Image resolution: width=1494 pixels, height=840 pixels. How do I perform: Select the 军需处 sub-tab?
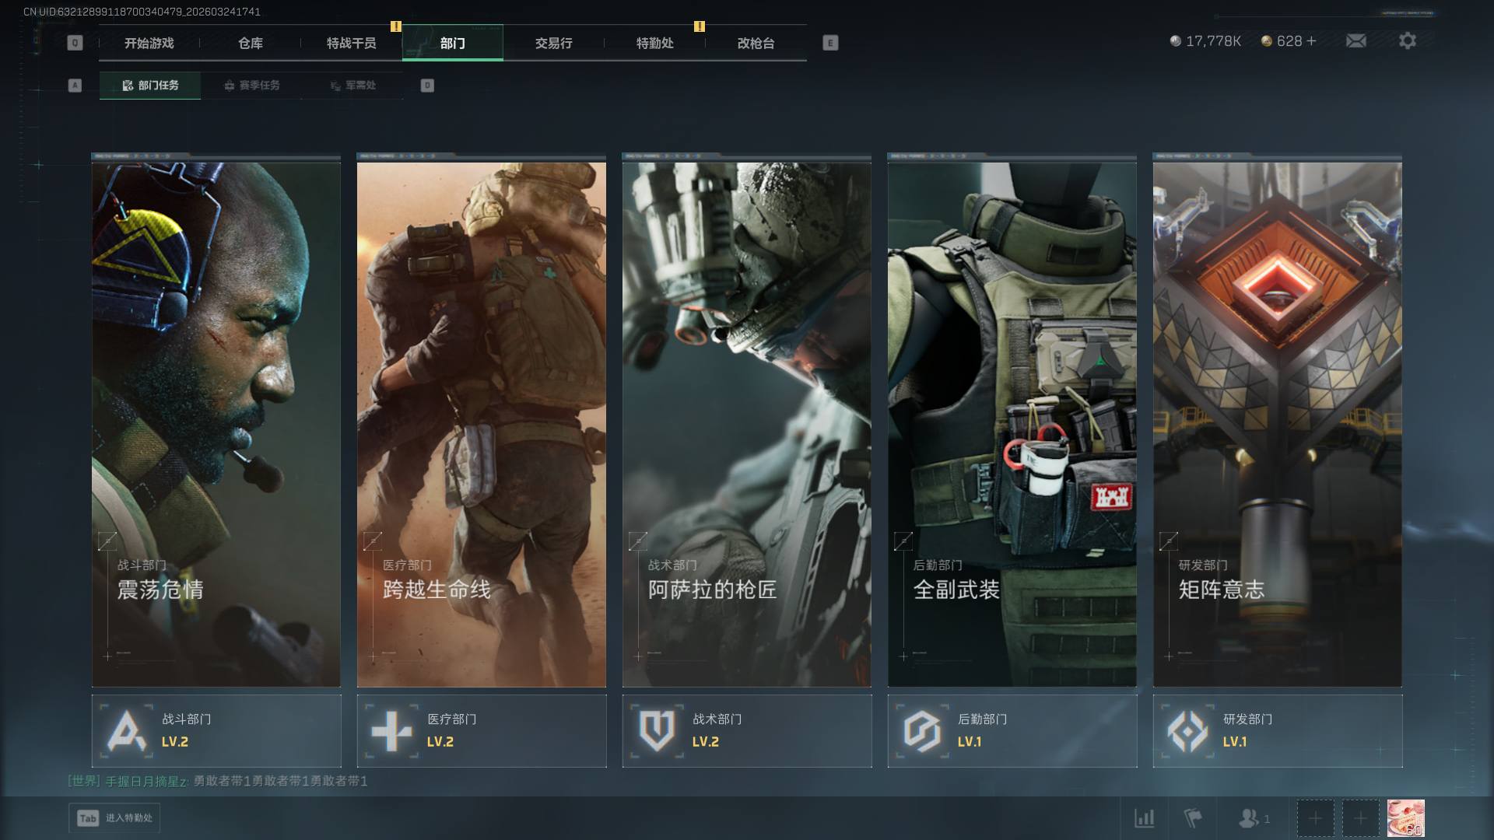[352, 86]
